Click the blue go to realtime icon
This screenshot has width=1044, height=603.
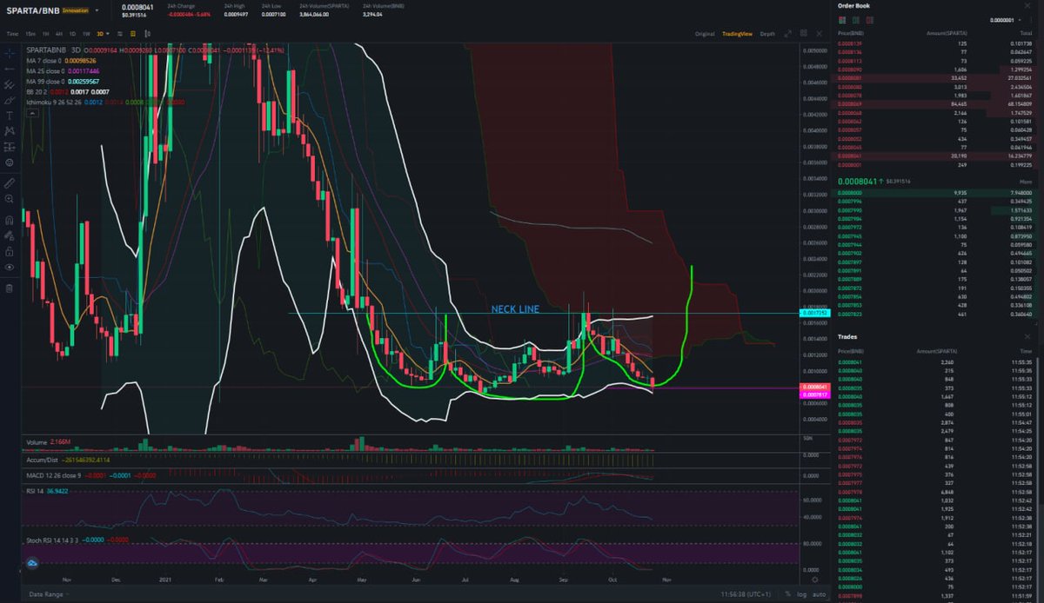coord(31,563)
